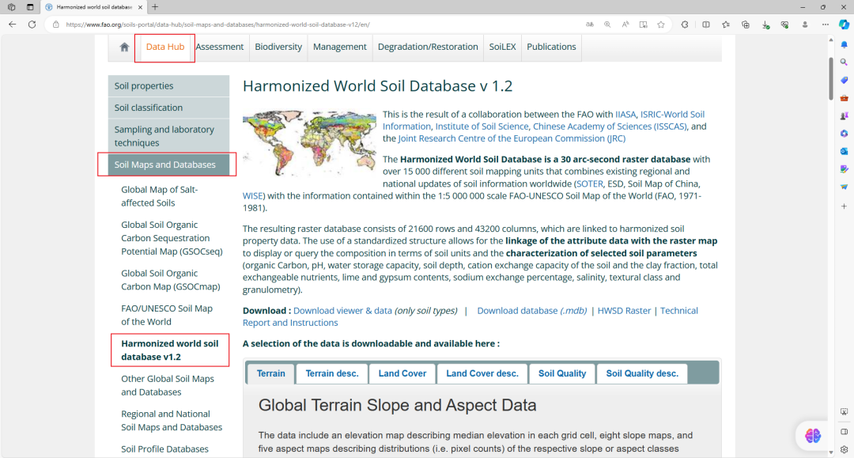Open a new browser tab

(155, 7)
